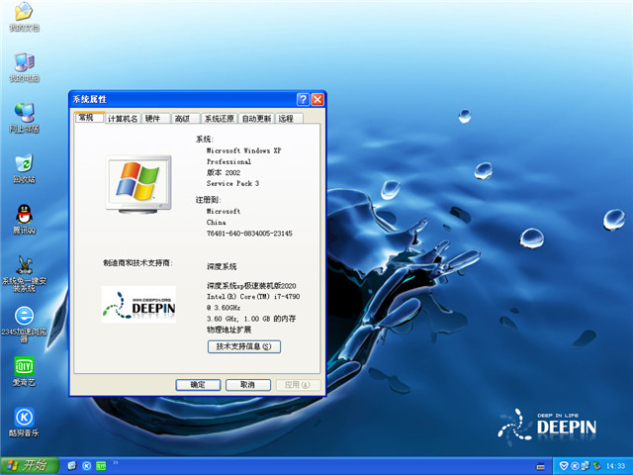Image resolution: width=633 pixels, height=475 pixels.
Task: Open the 我的文档 desktop folder icon
Action: pyautogui.click(x=24, y=17)
